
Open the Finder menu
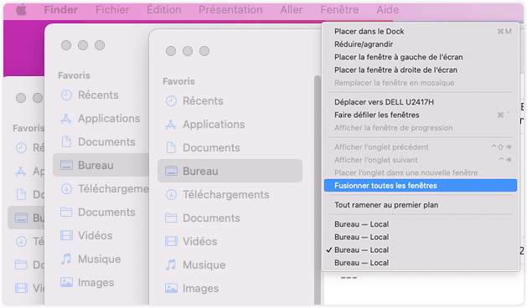pyautogui.click(x=61, y=10)
